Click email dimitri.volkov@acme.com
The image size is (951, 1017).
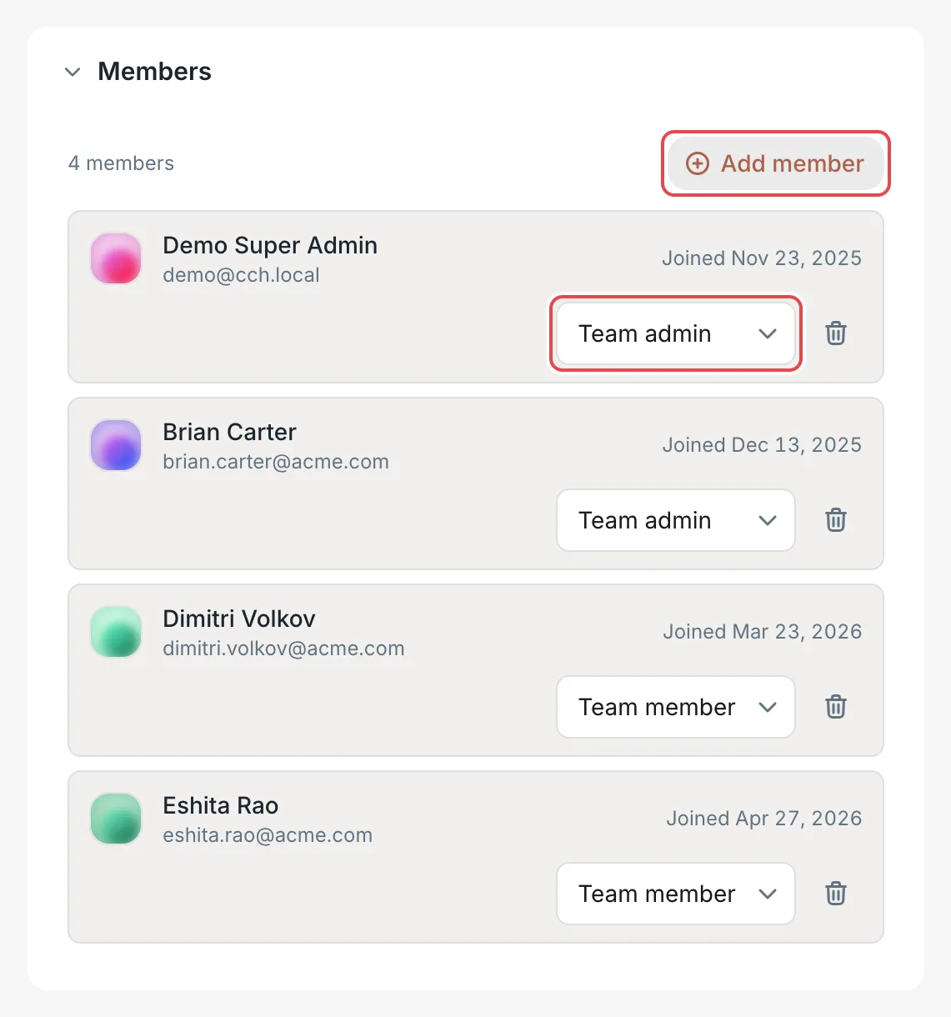tap(283, 649)
